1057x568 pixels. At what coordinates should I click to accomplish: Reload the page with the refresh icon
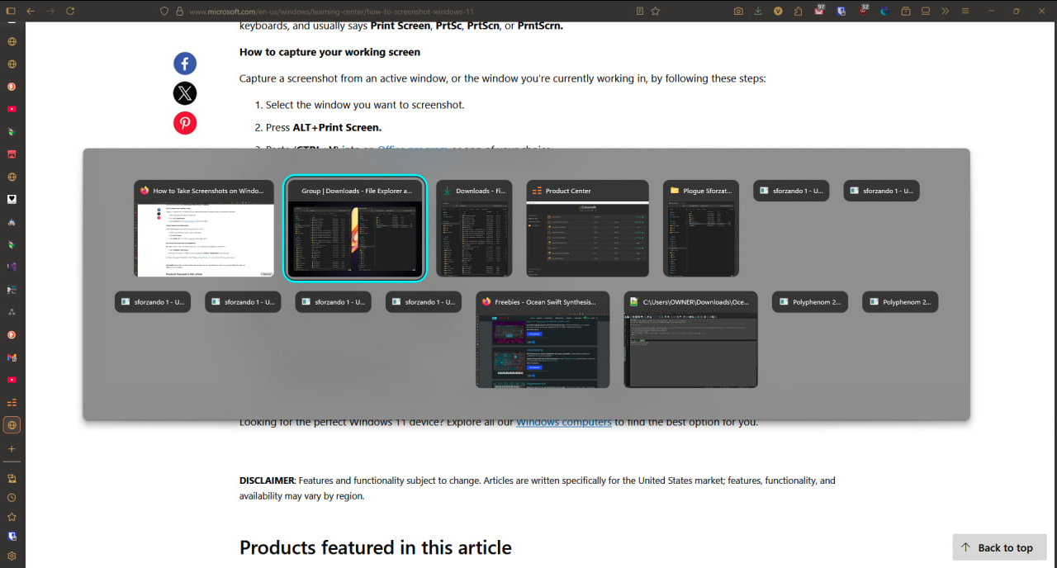pos(70,11)
